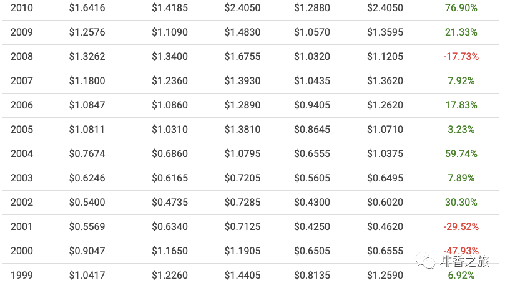Click the WeChat logo watermark icon
This screenshot has width=505, height=283.
(x=426, y=261)
